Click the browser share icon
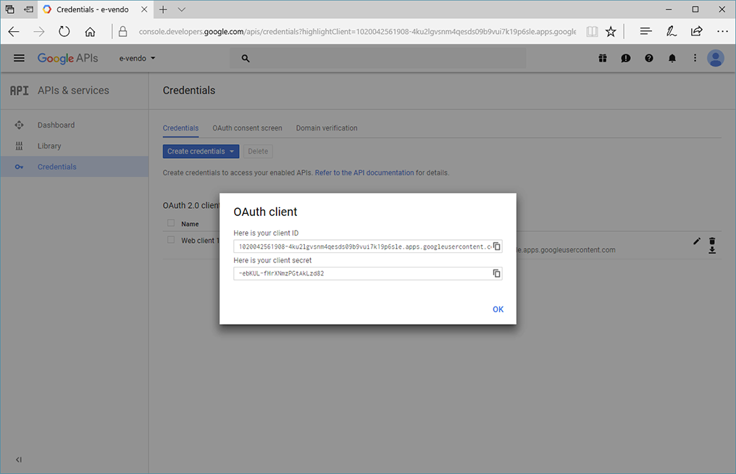Viewport: 736px width, 474px height. (697, 31)
